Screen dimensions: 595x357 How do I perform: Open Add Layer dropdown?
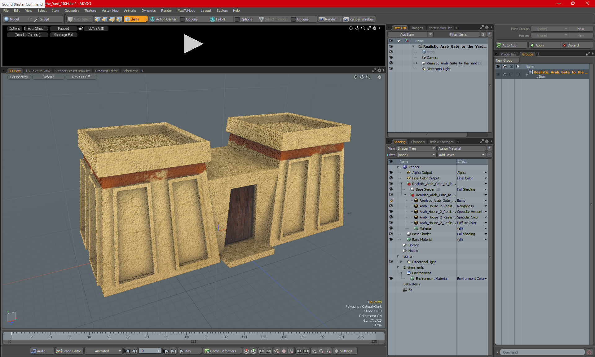[462, 155]
